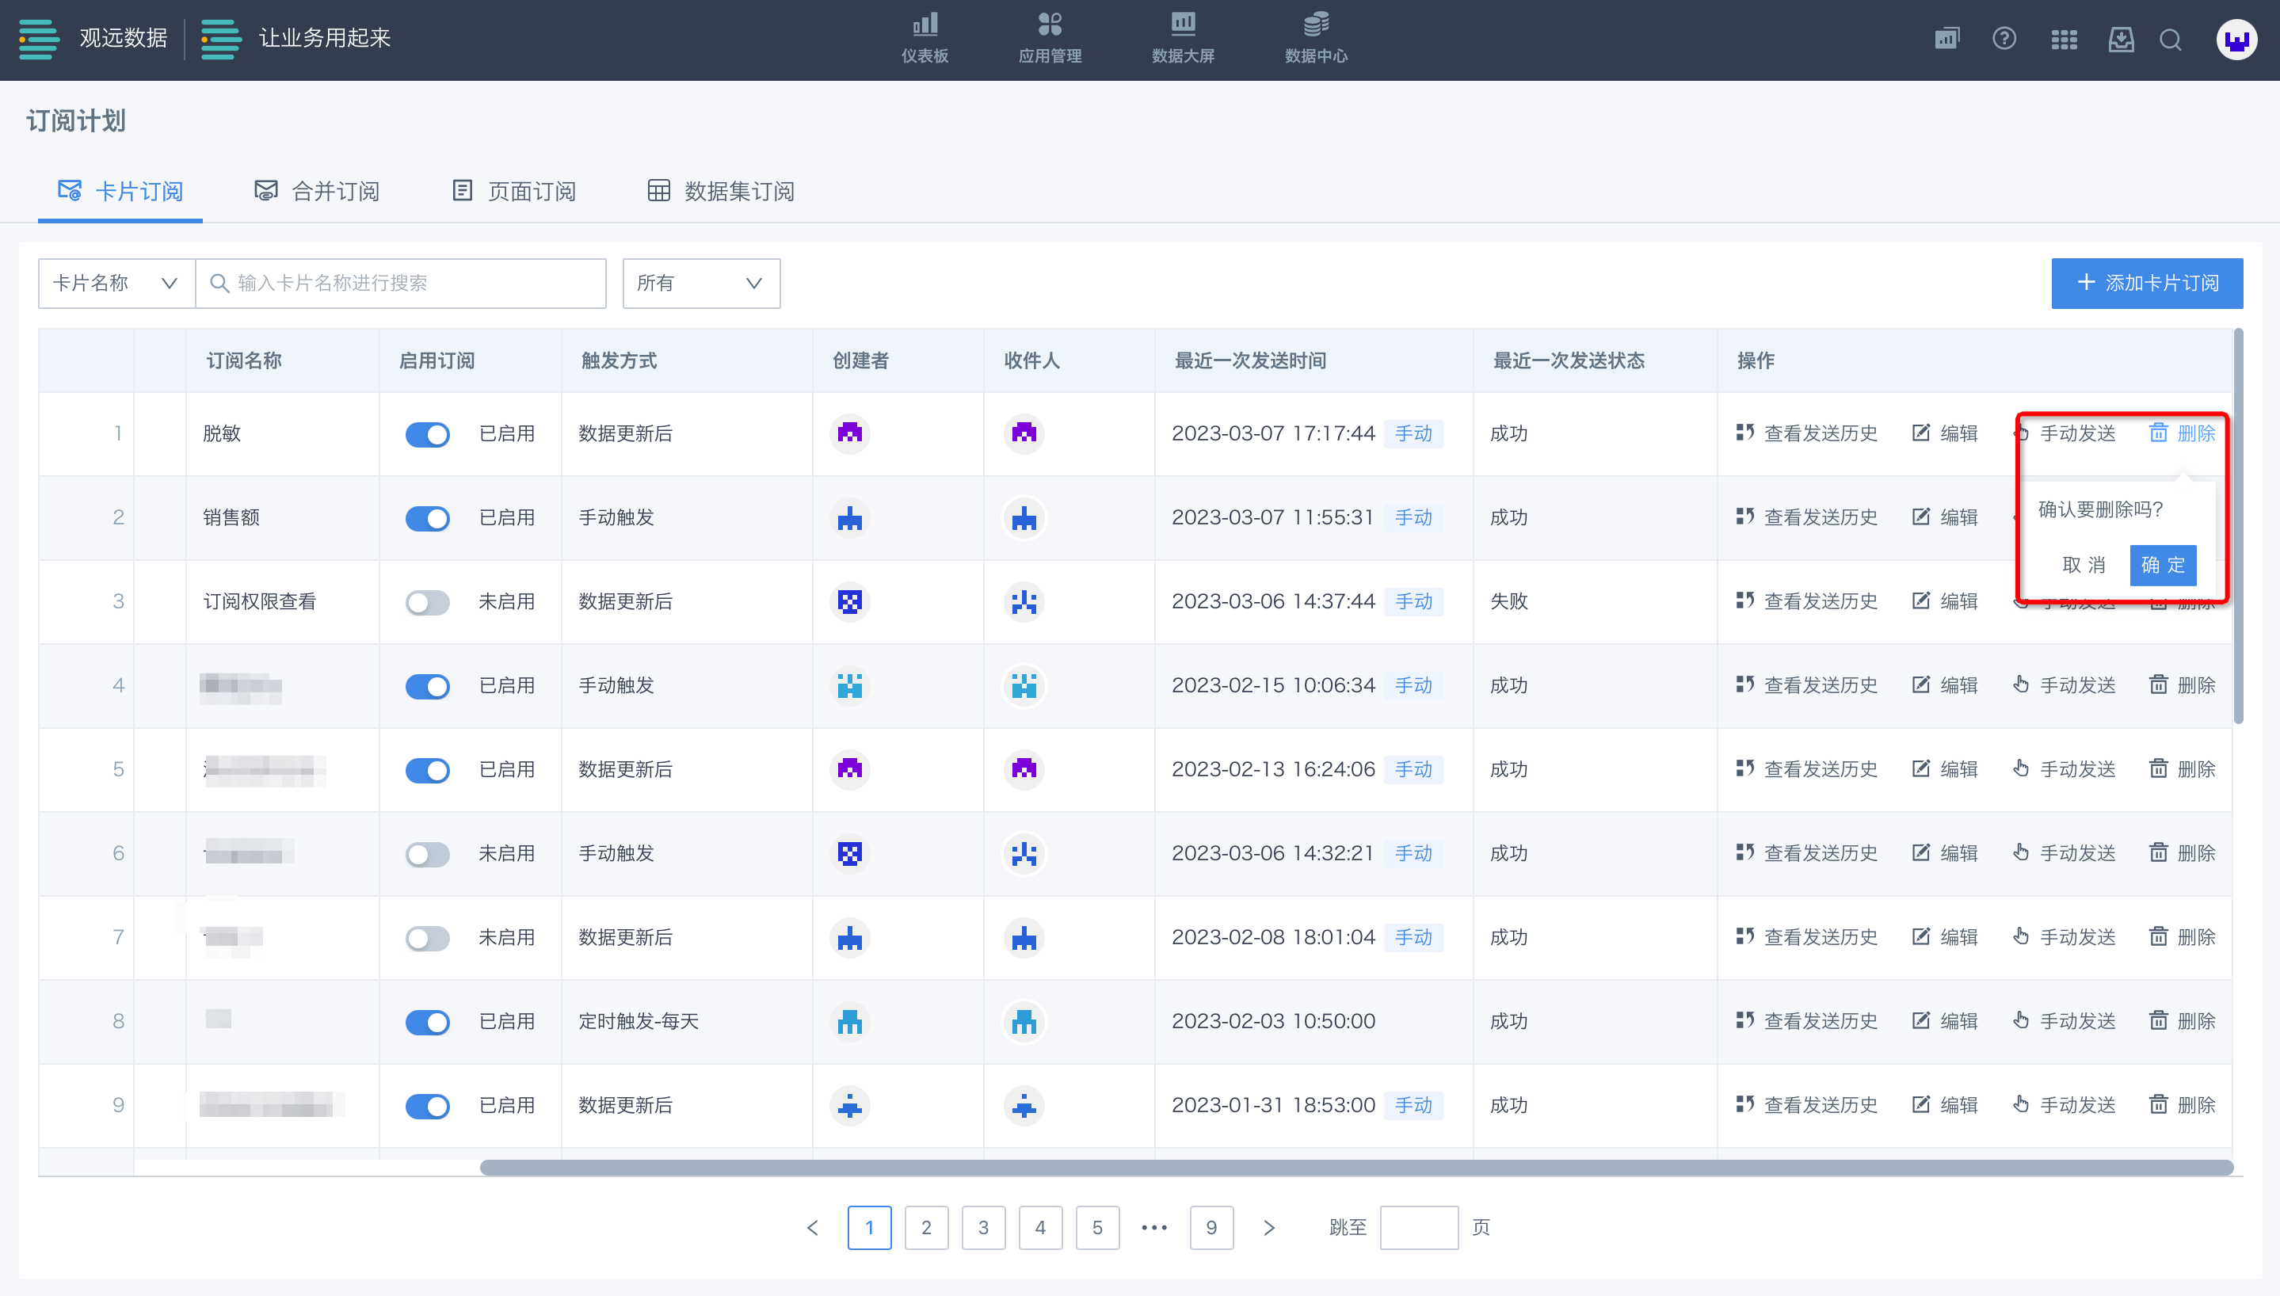Go to page 3
The height and width of the screenshot is (1296, 2280).
coord(983,1227)
